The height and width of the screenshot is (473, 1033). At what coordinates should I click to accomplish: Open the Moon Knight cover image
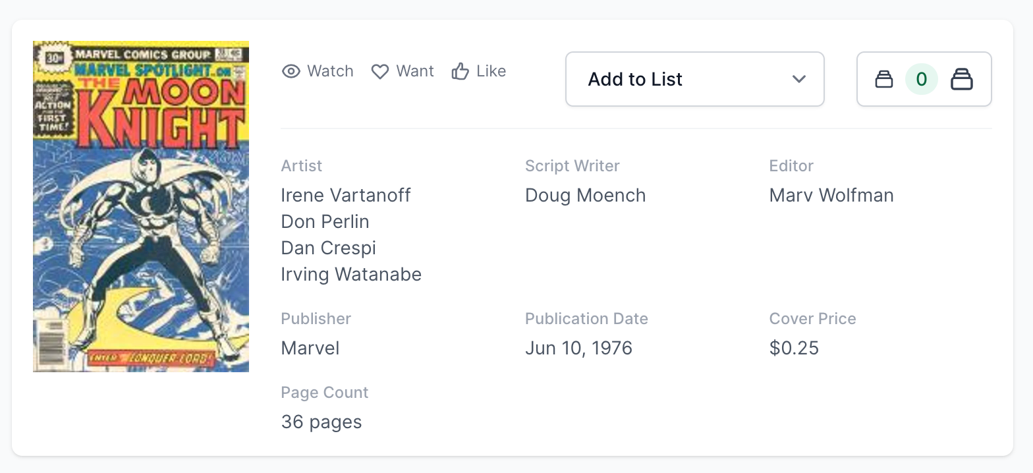click(x=141, y=207)
